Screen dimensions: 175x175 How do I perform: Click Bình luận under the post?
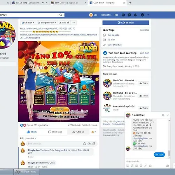55,132
